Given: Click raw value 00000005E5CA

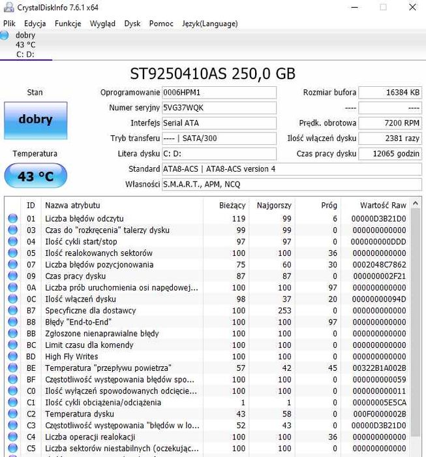Looking at the screenshot, I should coord(379,403).
